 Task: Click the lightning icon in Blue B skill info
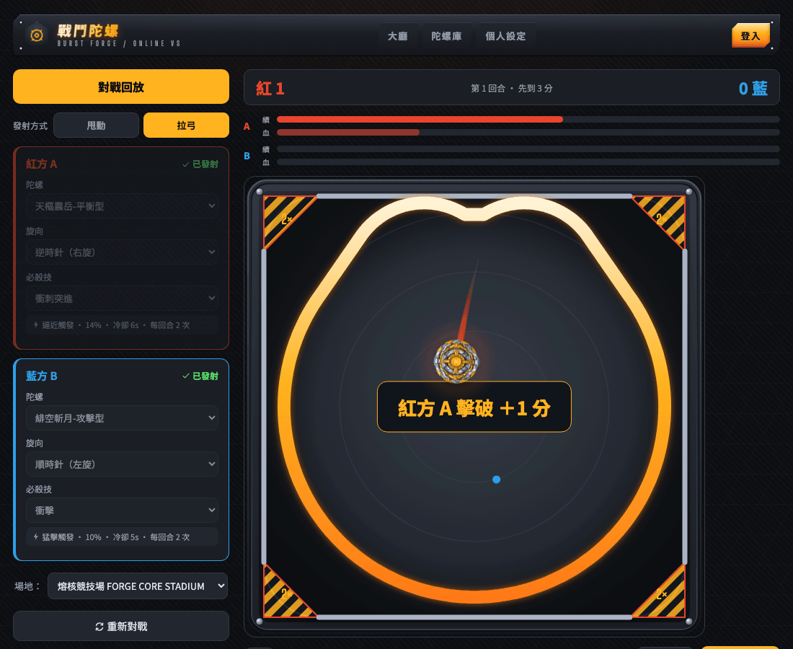pos(35,537)
